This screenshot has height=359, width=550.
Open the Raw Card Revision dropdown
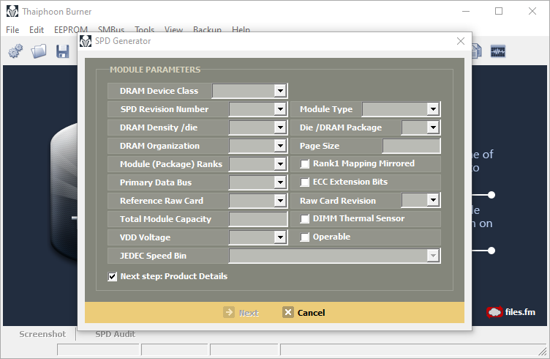[x=433, y=200]
